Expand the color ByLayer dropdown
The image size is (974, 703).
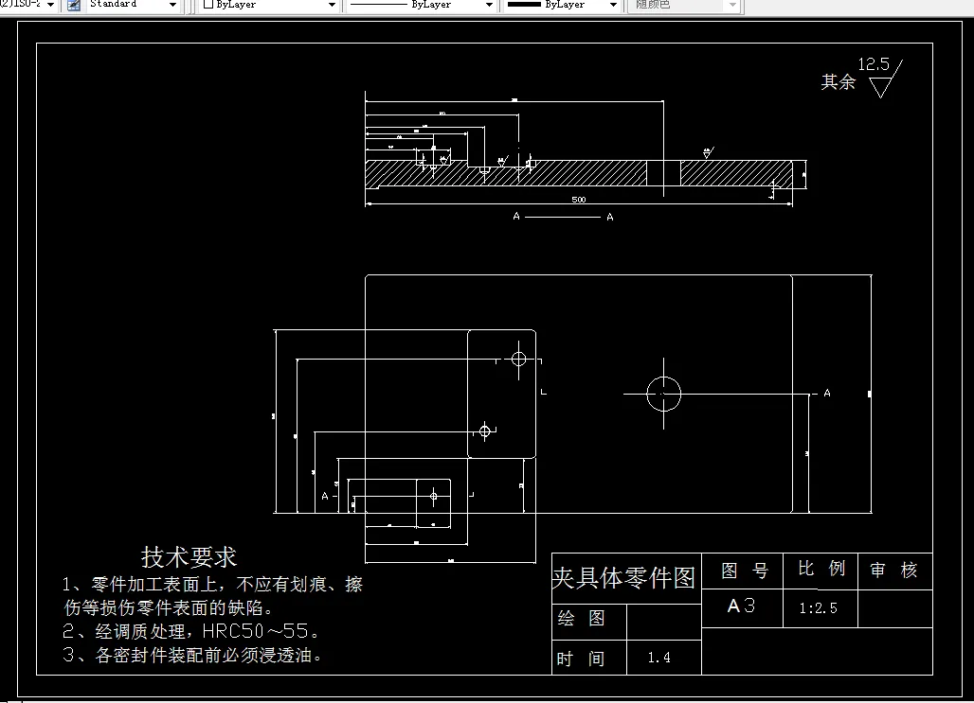coord(333,5)
